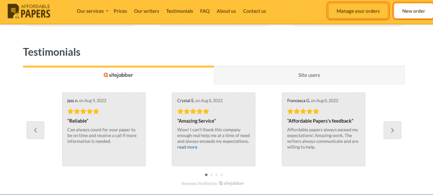Click the Reviews Verified by sitejabber link
The height and width of the screenshot is (195, 433).
213,184
